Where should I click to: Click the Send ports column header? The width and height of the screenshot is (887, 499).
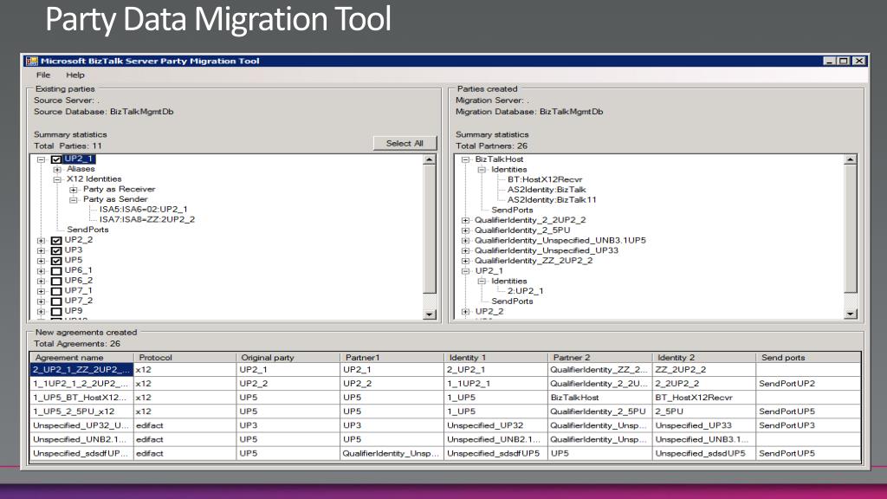[x=808, y=358]
